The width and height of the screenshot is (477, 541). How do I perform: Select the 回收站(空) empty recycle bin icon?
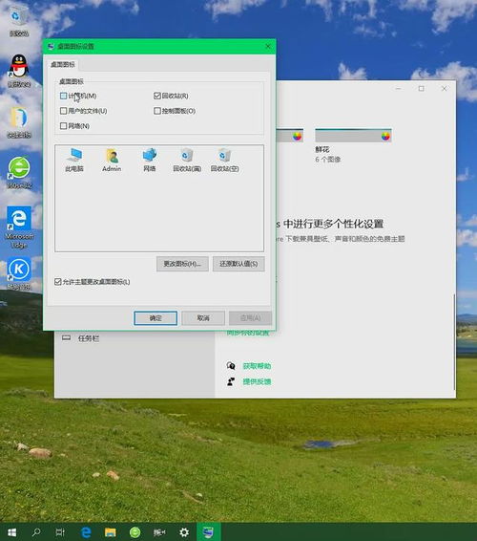tap(224, 160)
